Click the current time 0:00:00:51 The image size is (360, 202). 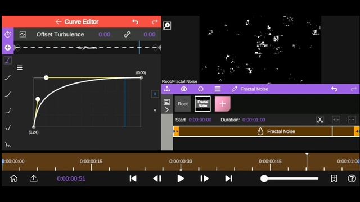71,178
